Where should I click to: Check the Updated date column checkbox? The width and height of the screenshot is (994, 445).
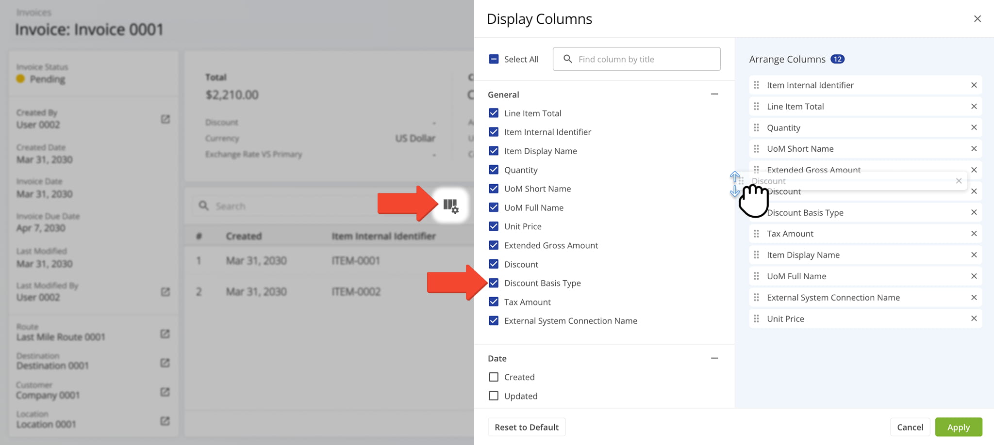point(494,396)
